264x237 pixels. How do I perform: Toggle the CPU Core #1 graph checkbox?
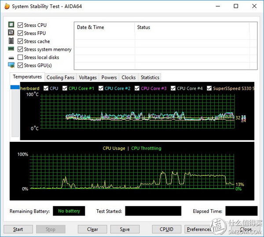[x=65, y=88]
